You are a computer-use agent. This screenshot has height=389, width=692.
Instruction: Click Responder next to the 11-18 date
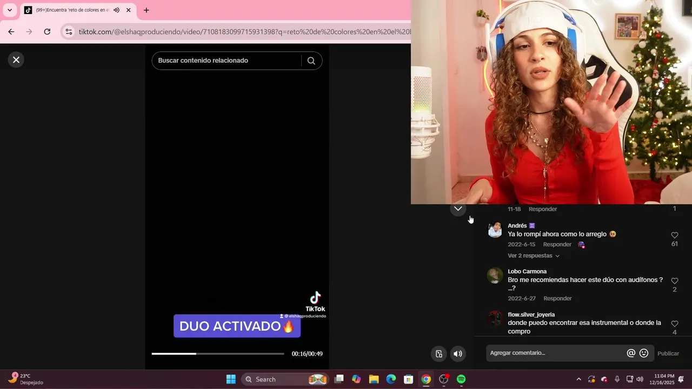(543, 209)
